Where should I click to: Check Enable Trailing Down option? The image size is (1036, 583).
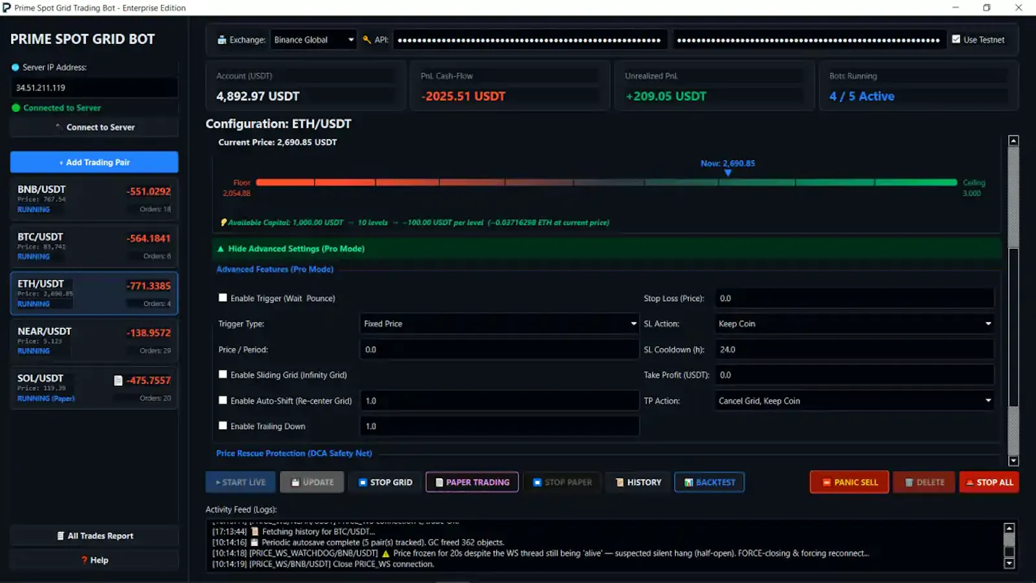point(223,426)
